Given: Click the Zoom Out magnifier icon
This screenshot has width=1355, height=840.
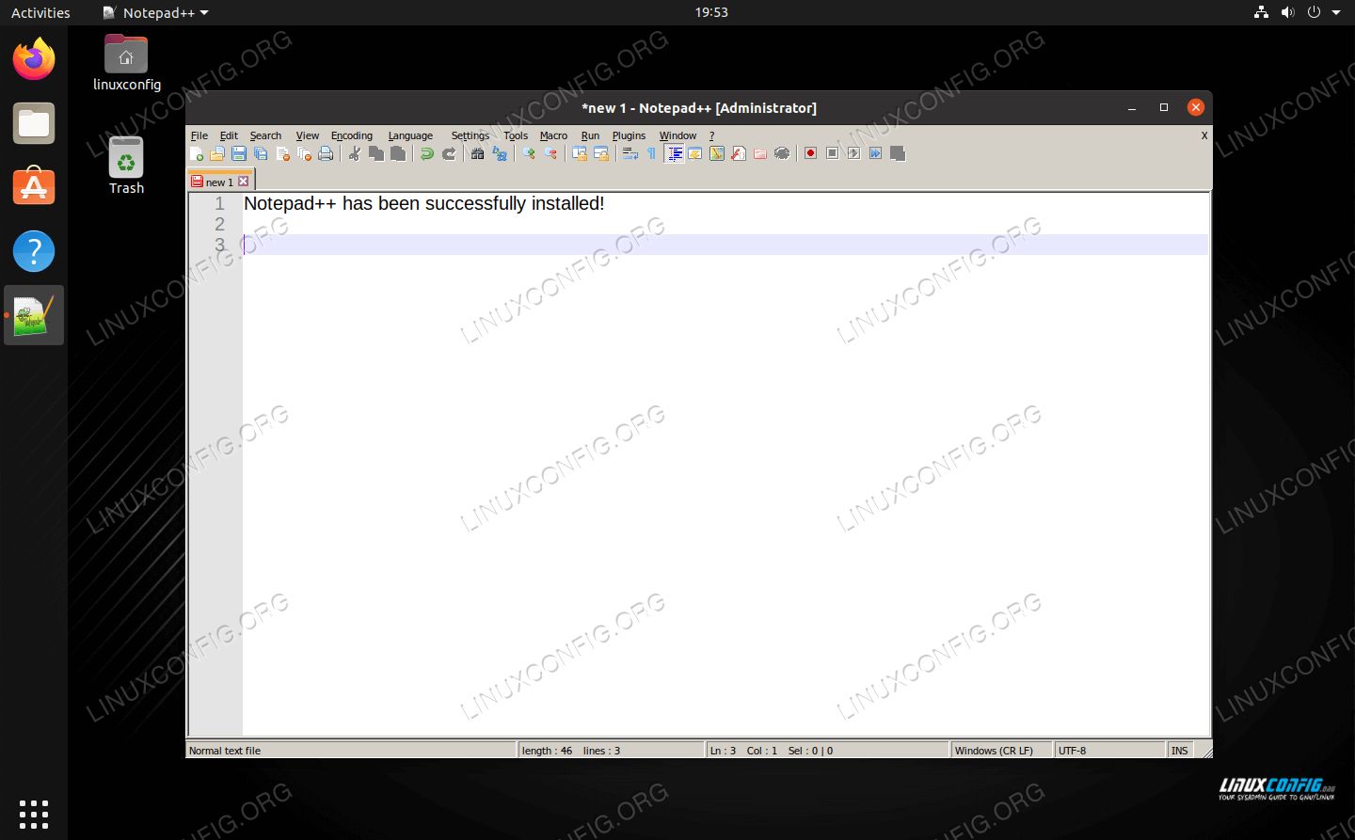Looking at the screenshot, I should (x=550, y=153).
